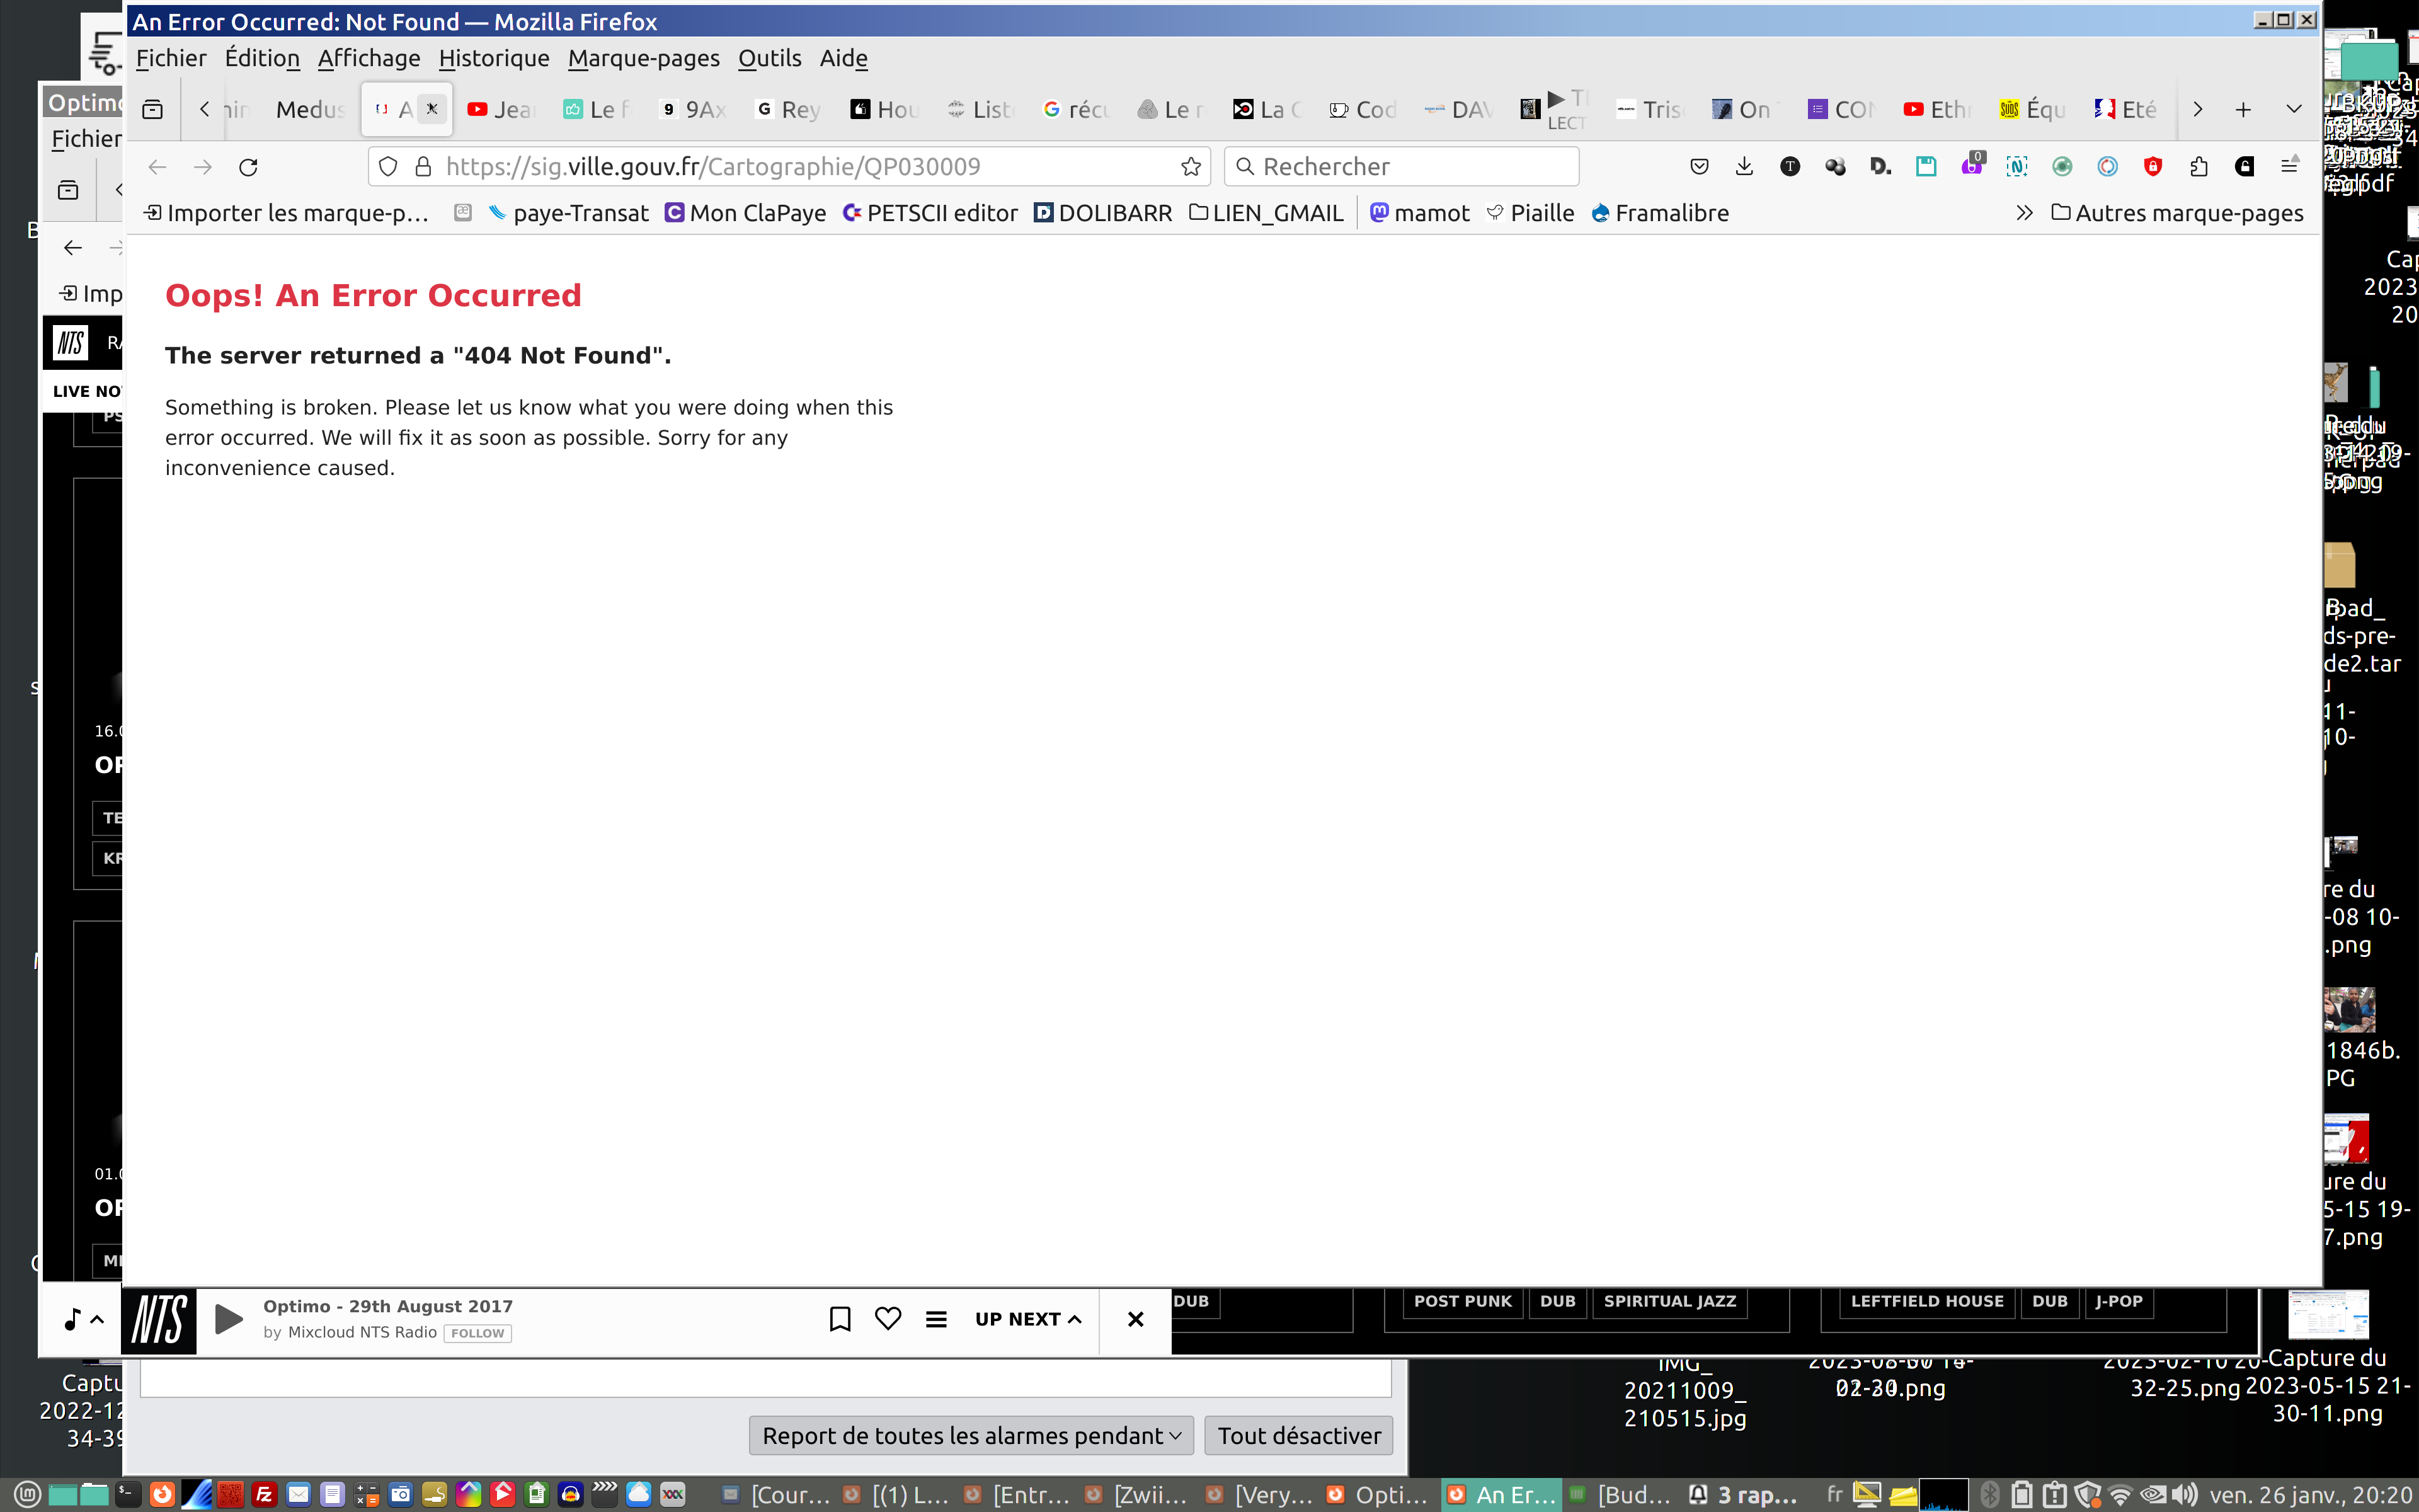Open the DOLIBARR bookmark link
This screenshot has width=2419, height=1512.
pyautogui.click(x=1102, y=213)
